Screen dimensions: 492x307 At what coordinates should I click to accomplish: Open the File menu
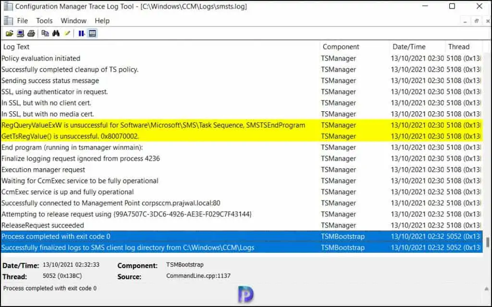coord(22,21)
